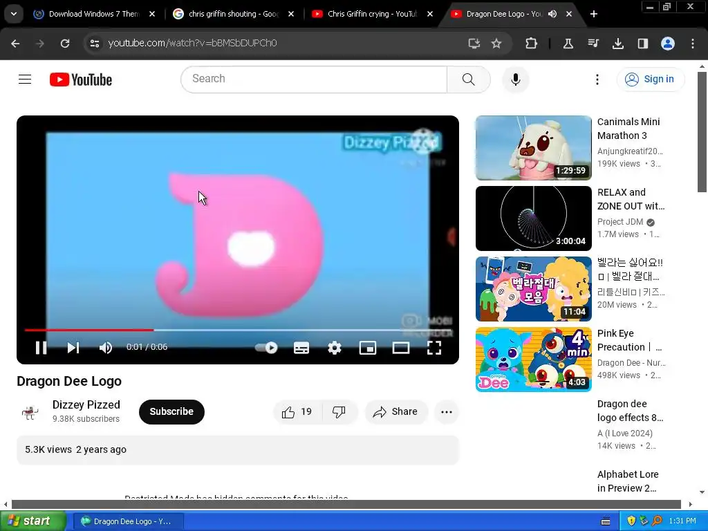Dislike the video with thumbs down
This screenshot has width=708, height=531.
point(339,411)
